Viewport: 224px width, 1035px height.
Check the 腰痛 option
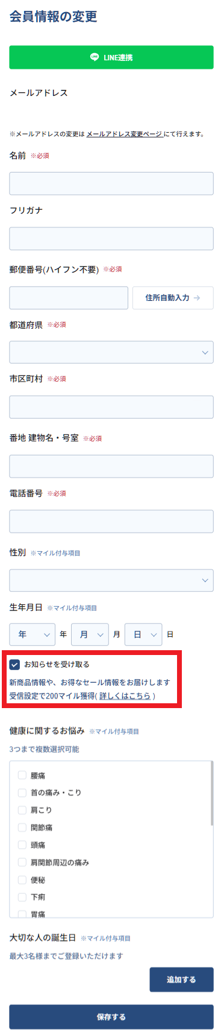tap(22, 775)
